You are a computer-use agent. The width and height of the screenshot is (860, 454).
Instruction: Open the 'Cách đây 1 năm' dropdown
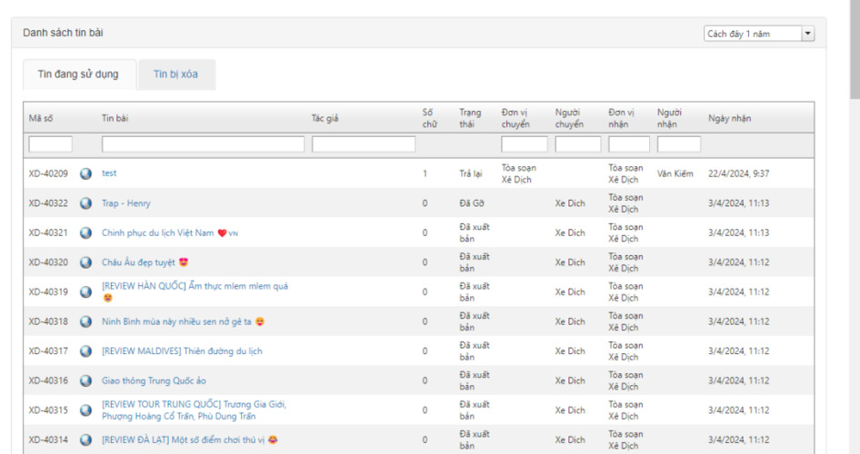click(x=759, y=34)
